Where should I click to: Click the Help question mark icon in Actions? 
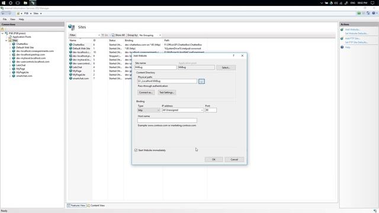(342, 47)
